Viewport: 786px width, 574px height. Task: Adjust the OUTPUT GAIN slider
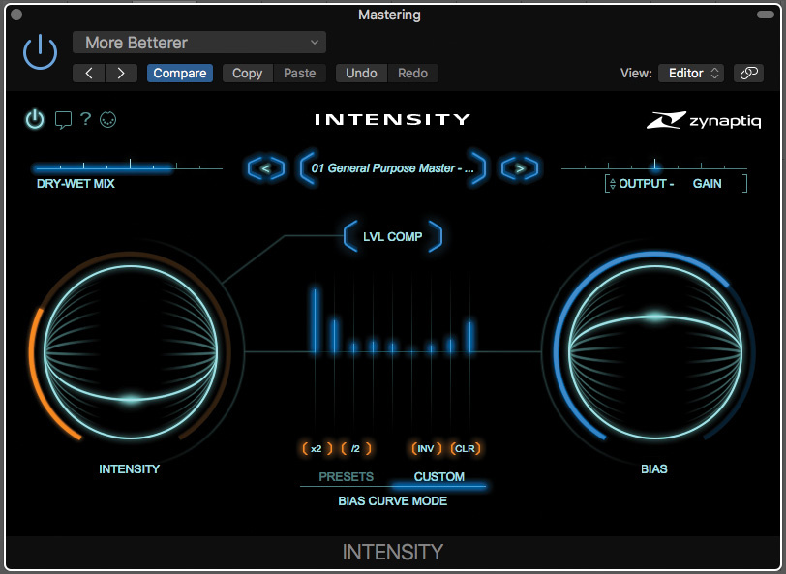(654, 166)
